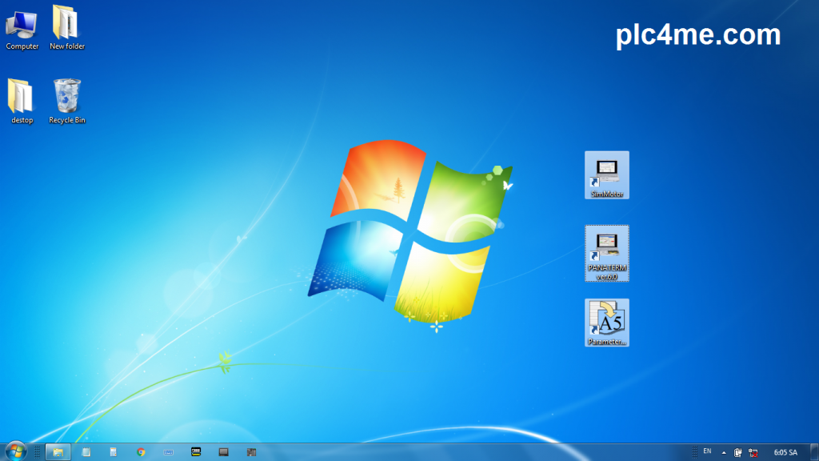Open the Windows Start menu
This screenshot has height=461, width=819.
[x=16, y=451]
